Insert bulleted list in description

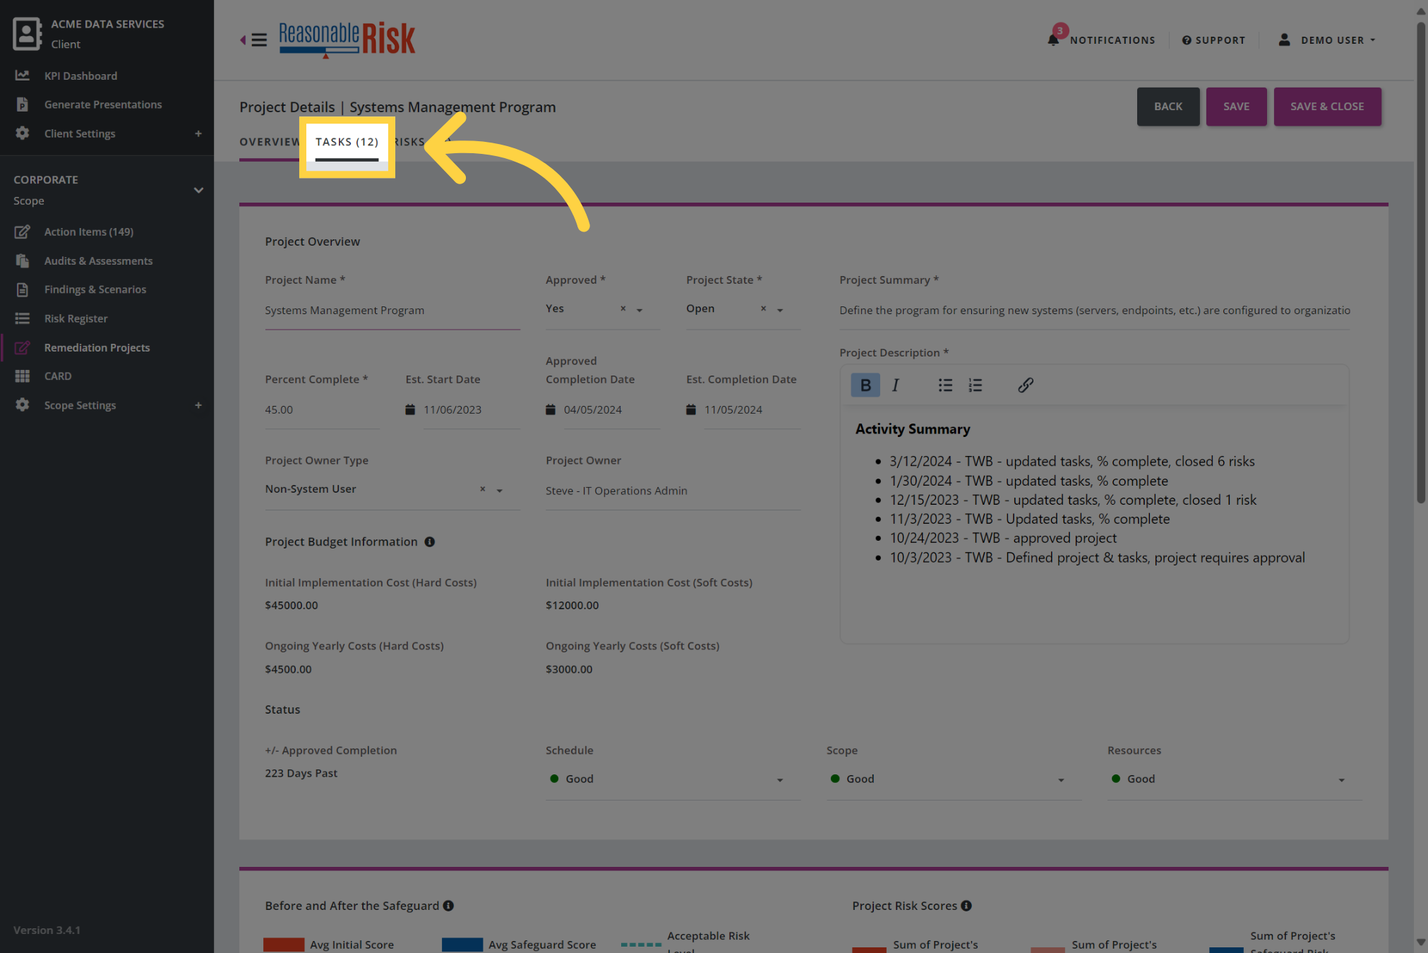coord(945,385)
